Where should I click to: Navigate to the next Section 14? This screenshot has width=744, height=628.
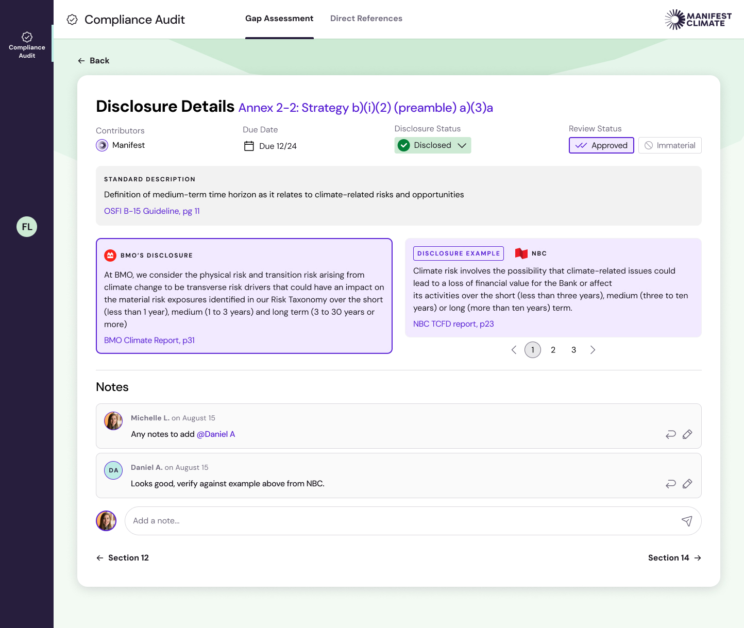coord(674,558)
